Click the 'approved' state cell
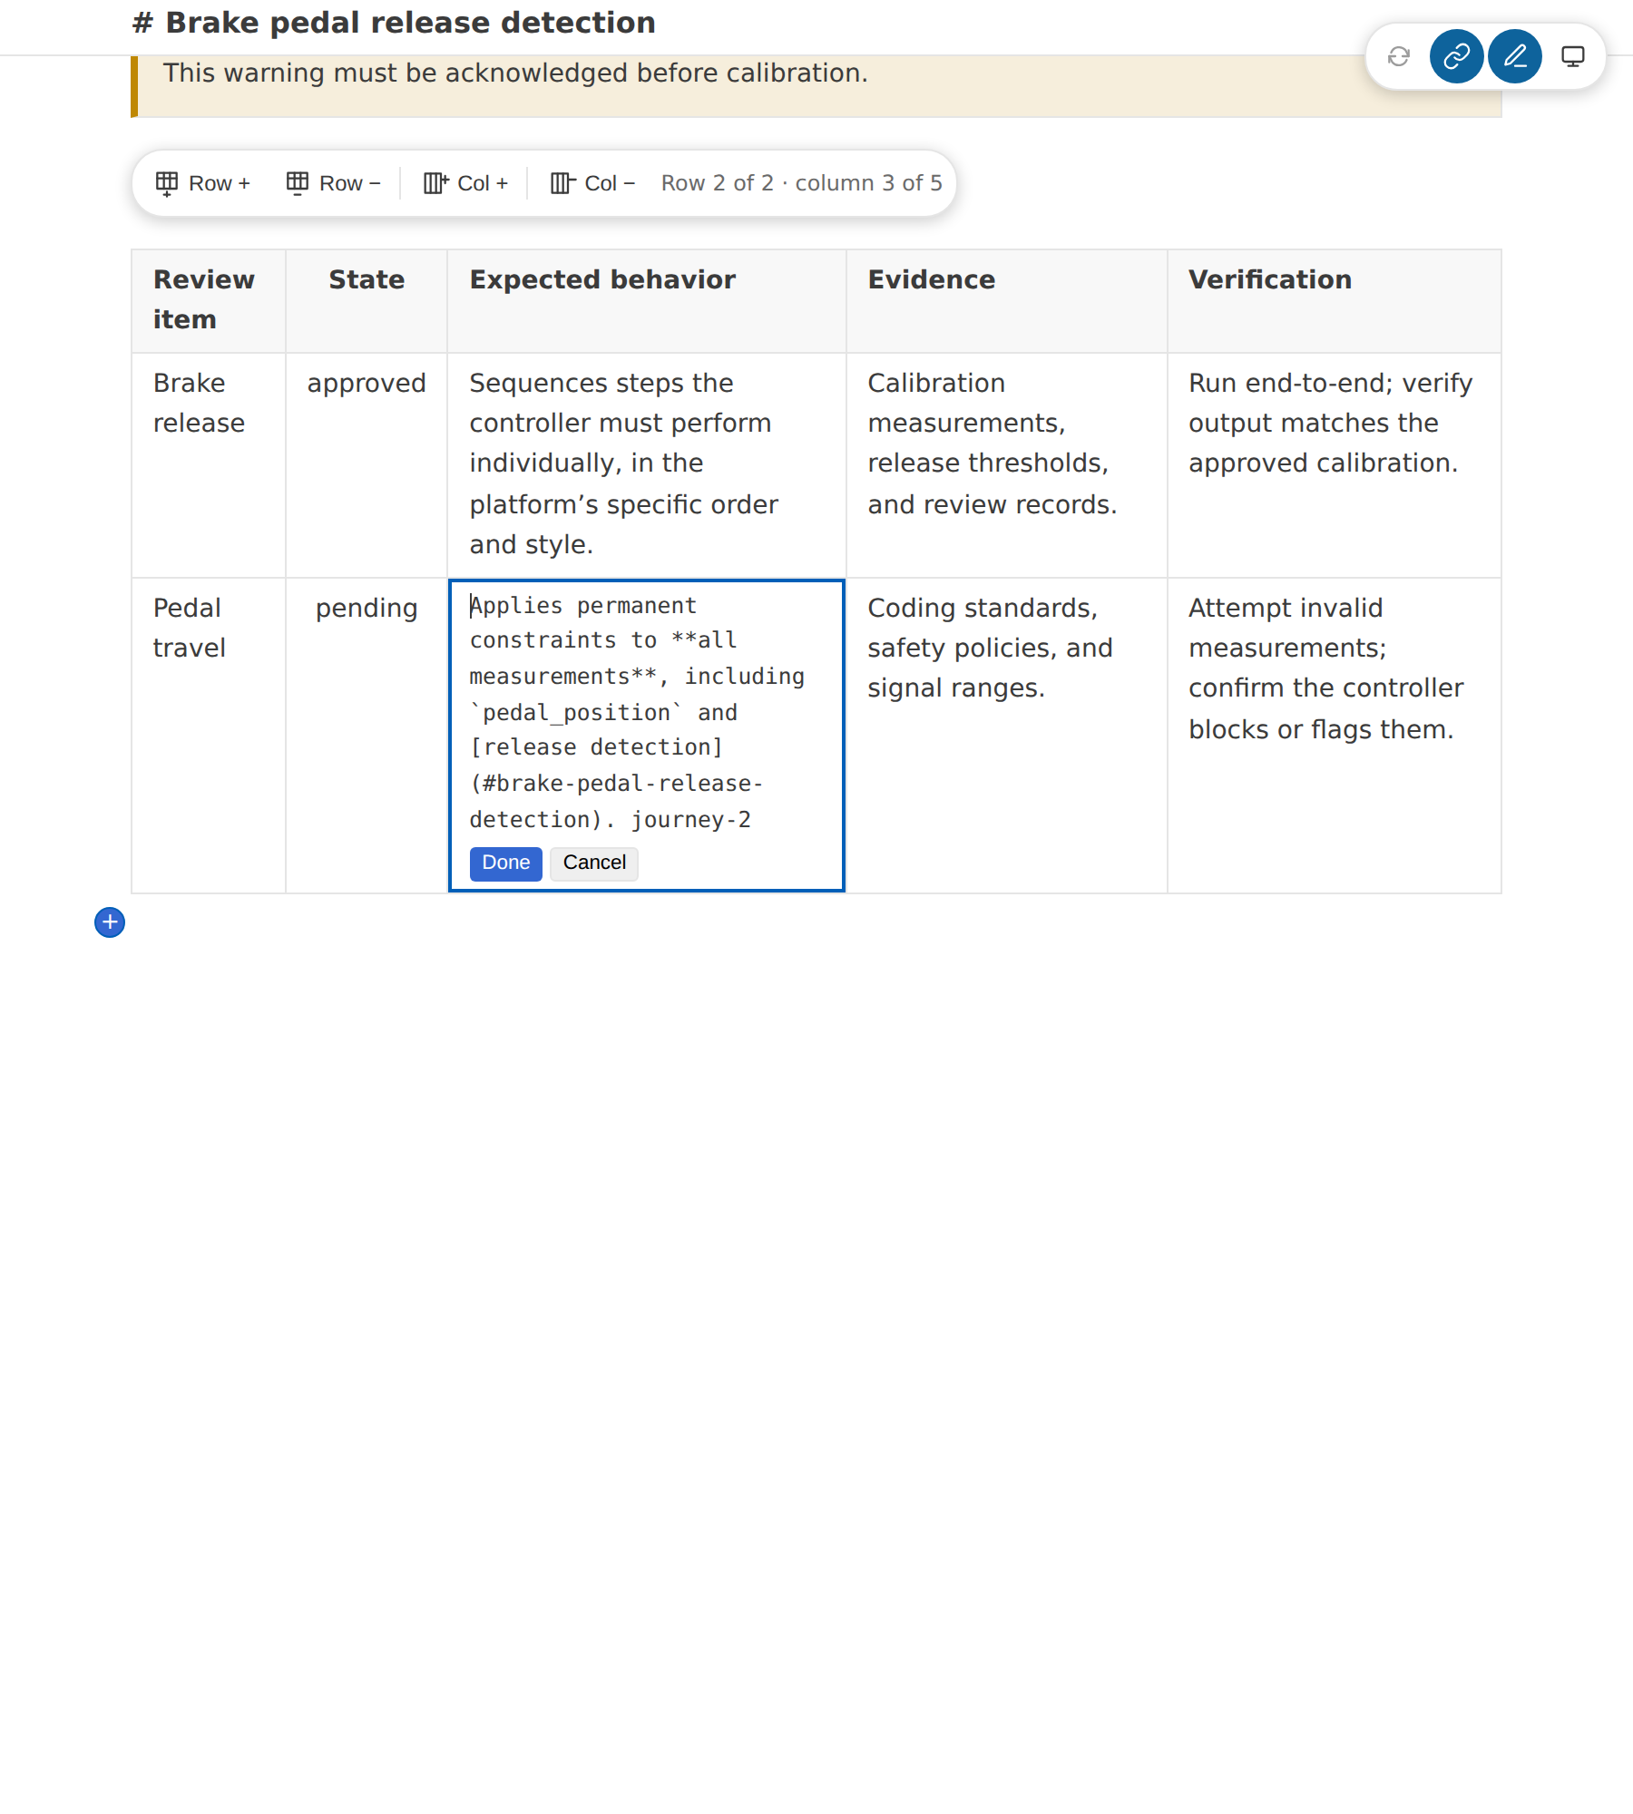Image resolution: width=1633 pixels, height=1814 pixels. click(x=367, y=464)
